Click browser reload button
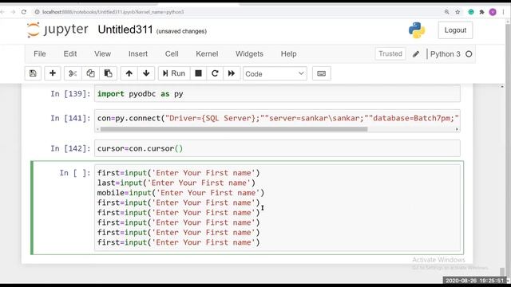This screenshot has width=511, height=287. (x=24, y=12)
